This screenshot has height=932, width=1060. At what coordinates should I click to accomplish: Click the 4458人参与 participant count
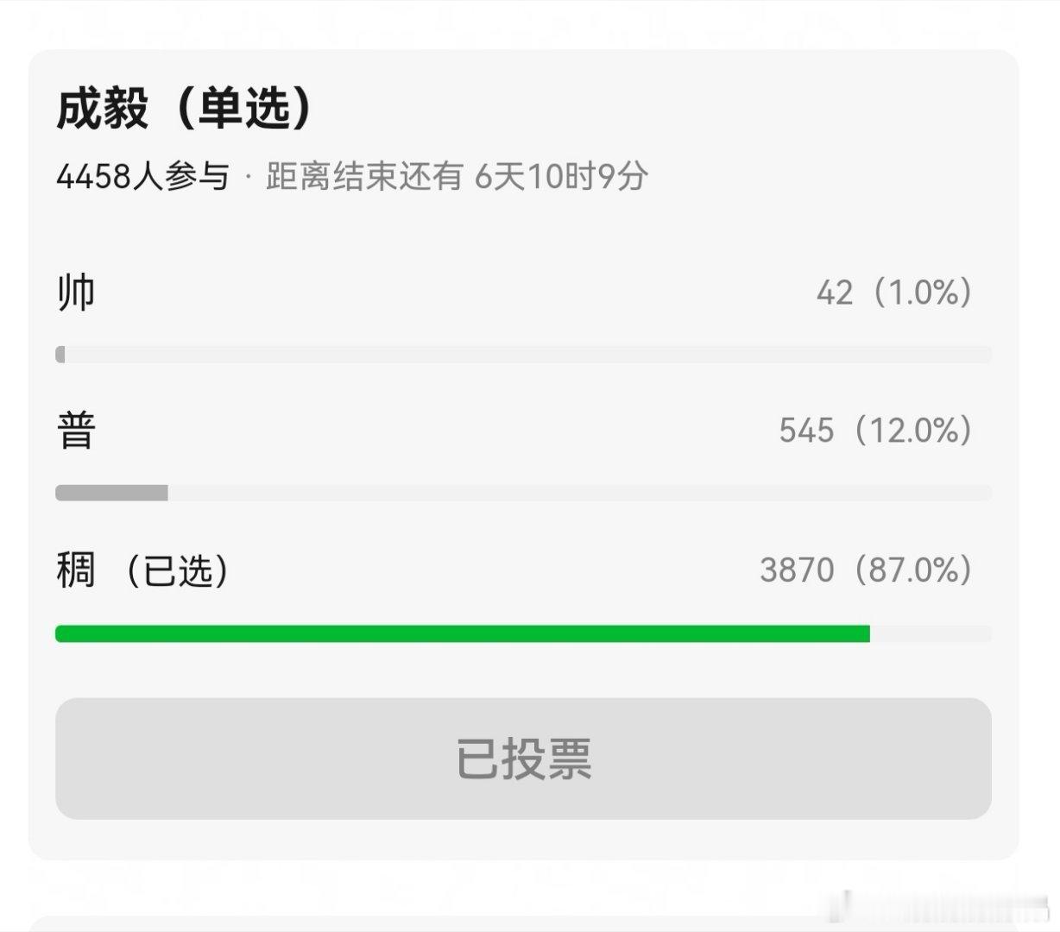[x=142, y=177]
